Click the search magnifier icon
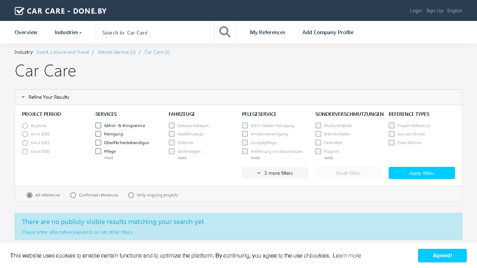Viewport: 477px width, 268px height. coord(225,32)
